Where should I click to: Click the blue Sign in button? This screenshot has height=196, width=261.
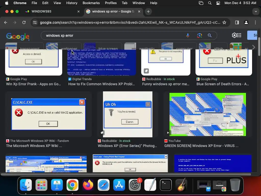[252, 35]
